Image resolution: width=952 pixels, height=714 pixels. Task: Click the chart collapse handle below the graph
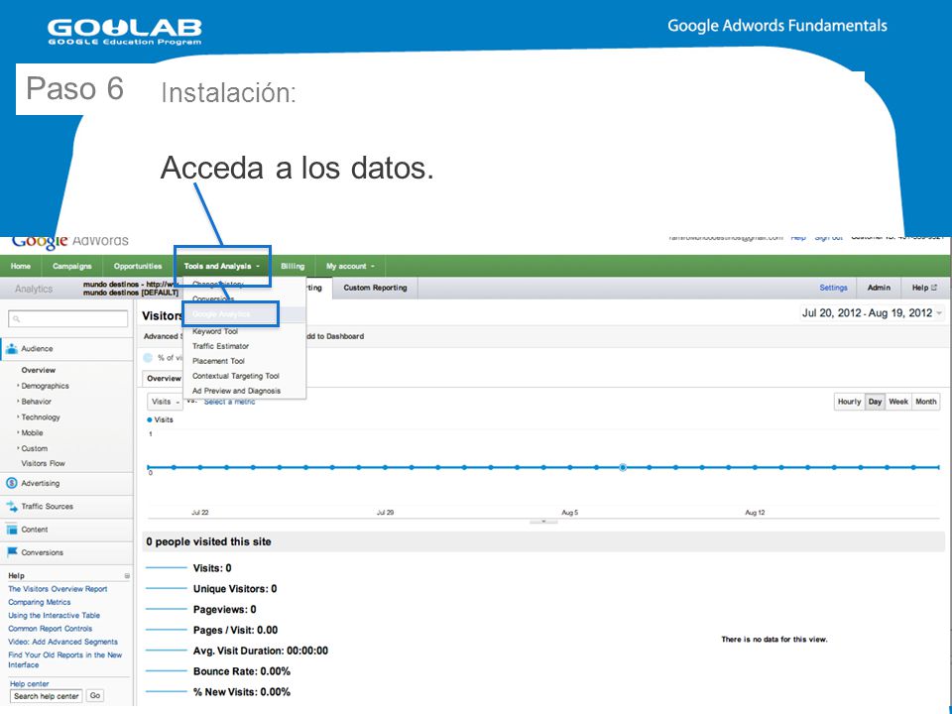pos(543,522)
